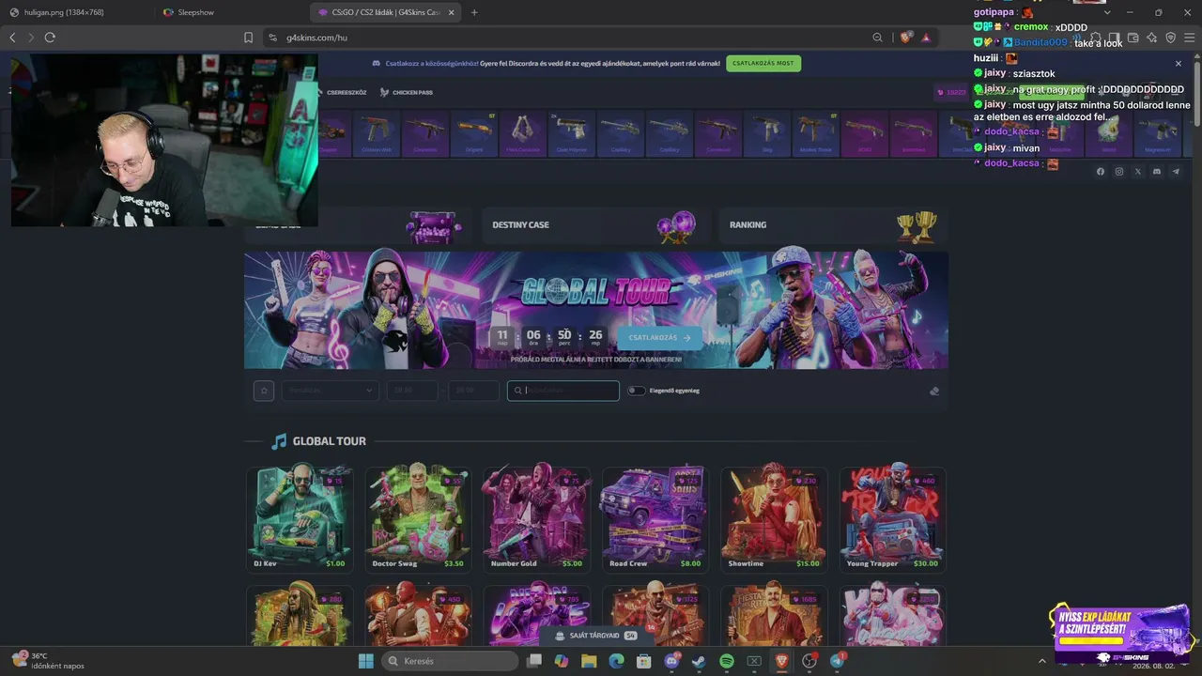The image size is (1202, 676).
Task: Click the Ranking trophies icon
Action: (x=917, y=226)
